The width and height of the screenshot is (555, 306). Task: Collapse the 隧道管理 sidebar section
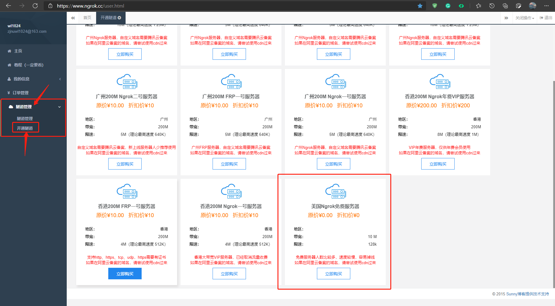pyautogui.click(x=33, y=107)
